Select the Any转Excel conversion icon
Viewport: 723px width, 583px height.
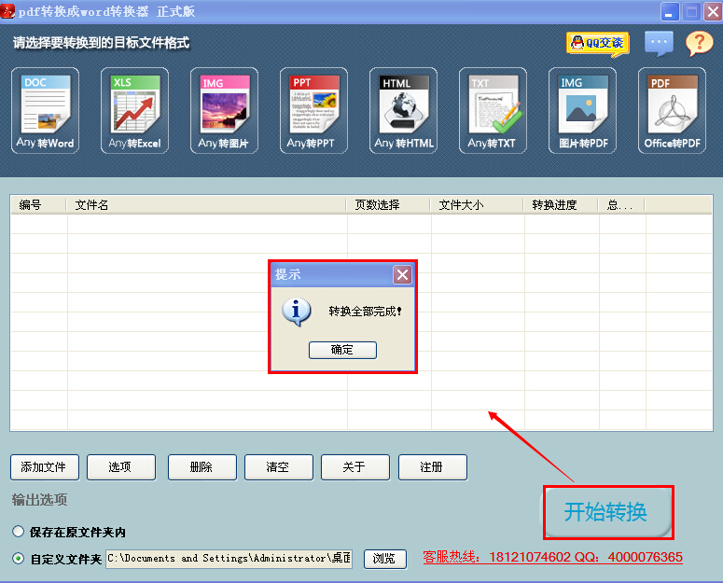pos(134,111)
